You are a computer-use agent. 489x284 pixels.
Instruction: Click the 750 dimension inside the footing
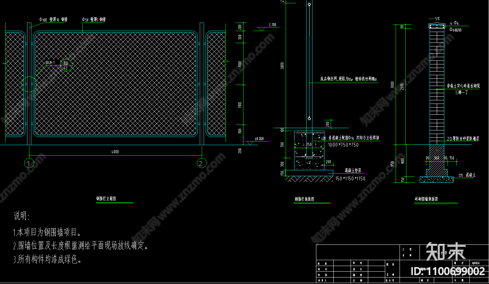[309, 144]
